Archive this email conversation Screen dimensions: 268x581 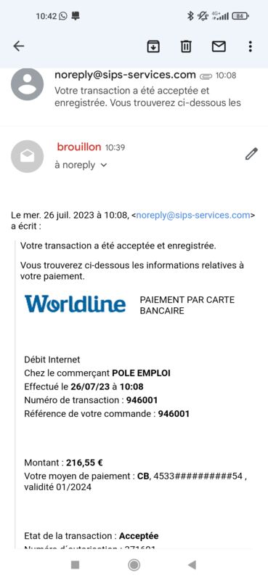pyautogui.click(x=153, y=46)
